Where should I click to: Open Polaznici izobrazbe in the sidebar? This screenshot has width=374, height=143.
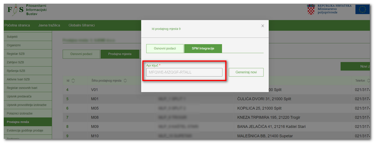coord(28,114)
